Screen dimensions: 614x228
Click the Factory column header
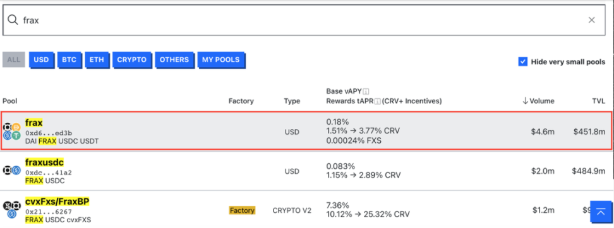click(241, 101)
